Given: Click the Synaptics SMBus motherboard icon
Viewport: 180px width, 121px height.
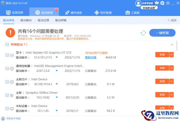Looking at the screenshot, I should click(x=12, y=95).
